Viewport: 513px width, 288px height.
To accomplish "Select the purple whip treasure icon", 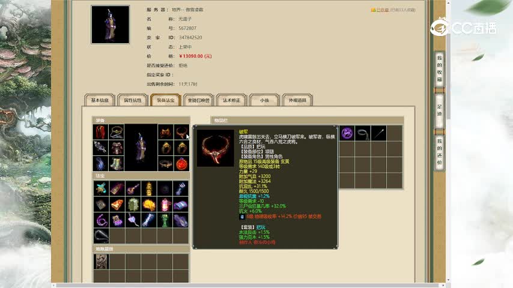I will [101, 220].
